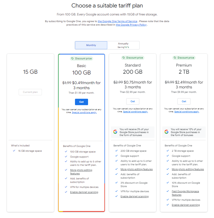214x218 pixels.
Task: Open the Google Privacy Policy link
Action: click(x=131, y=25)
